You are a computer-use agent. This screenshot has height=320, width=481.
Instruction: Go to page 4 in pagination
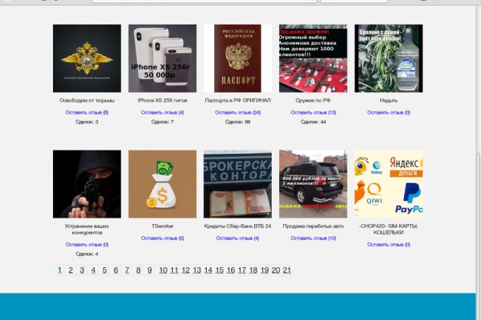pyautogui.click(x=93, y=270)
